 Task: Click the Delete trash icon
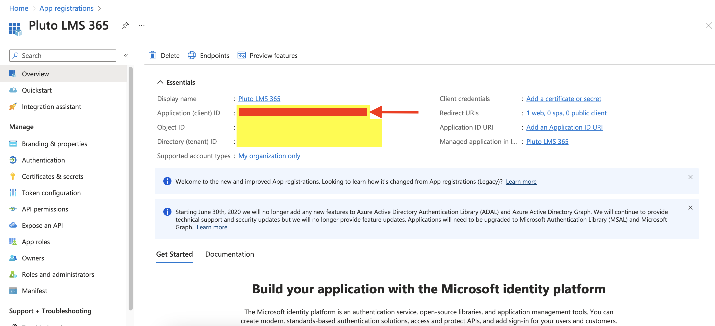(153, 55)
